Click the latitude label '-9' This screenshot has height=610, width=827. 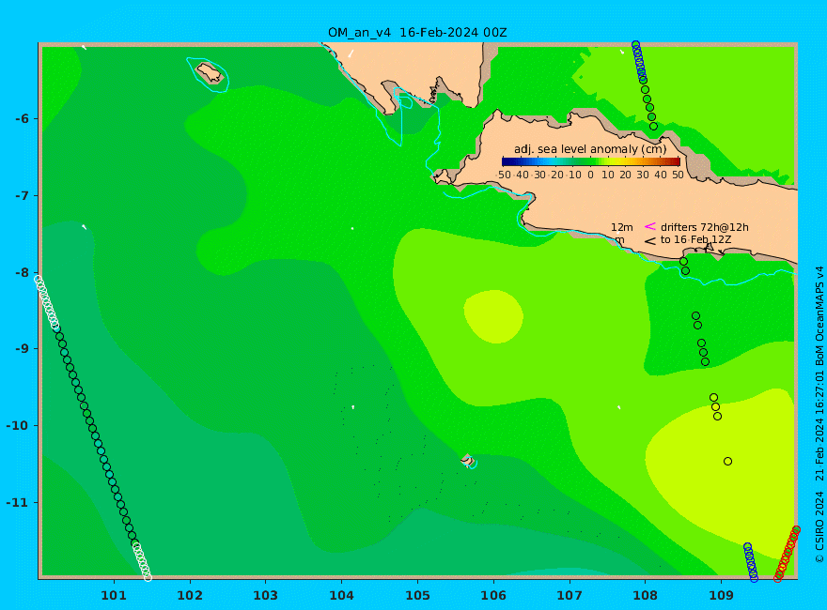[22, 349]
